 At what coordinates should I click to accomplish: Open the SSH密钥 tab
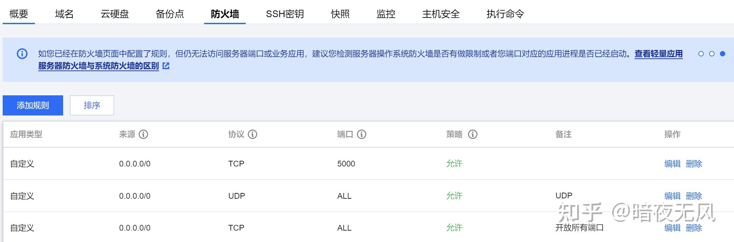coord(285,14)
